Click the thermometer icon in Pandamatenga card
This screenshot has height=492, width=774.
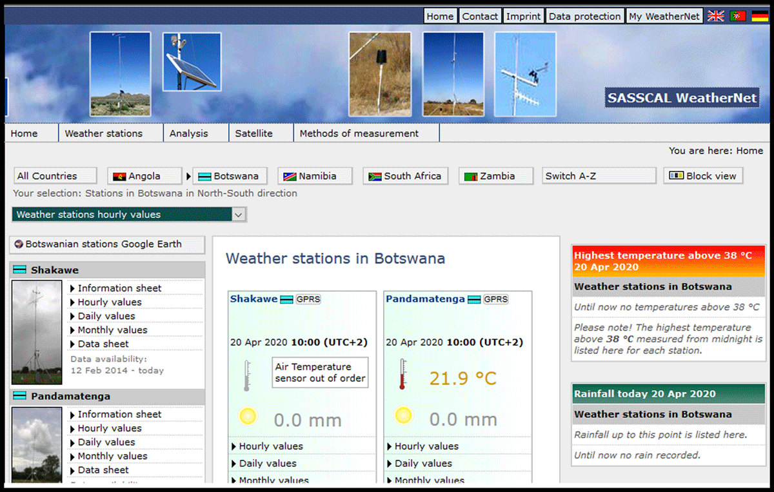pyautogui.click(x=402, y=375)
